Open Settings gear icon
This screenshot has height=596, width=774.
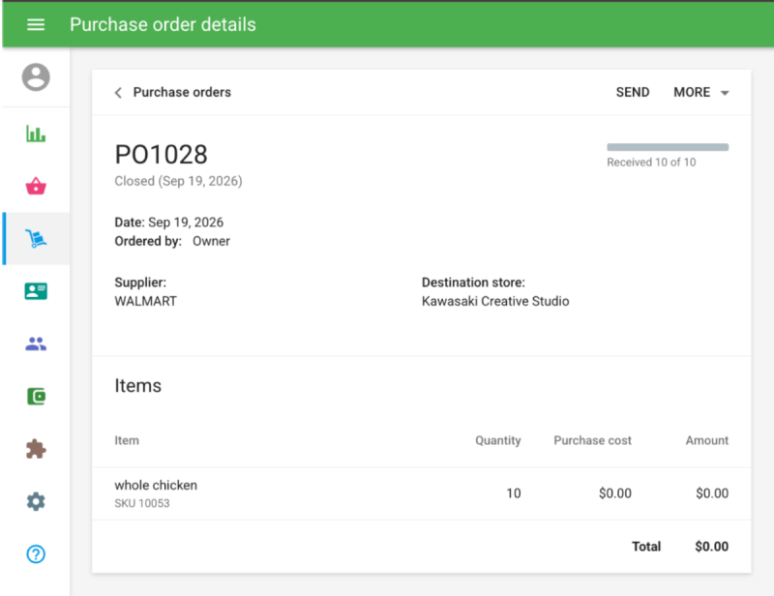pyautogui.click(x=36, y=502)
